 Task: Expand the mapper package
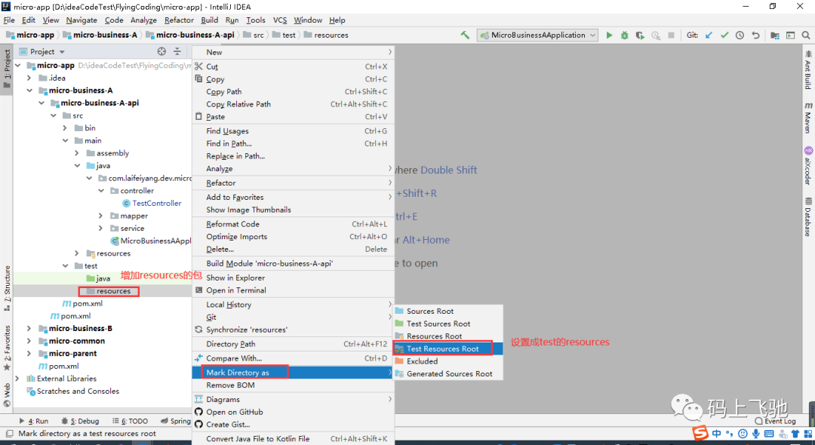tap(101, 216)
